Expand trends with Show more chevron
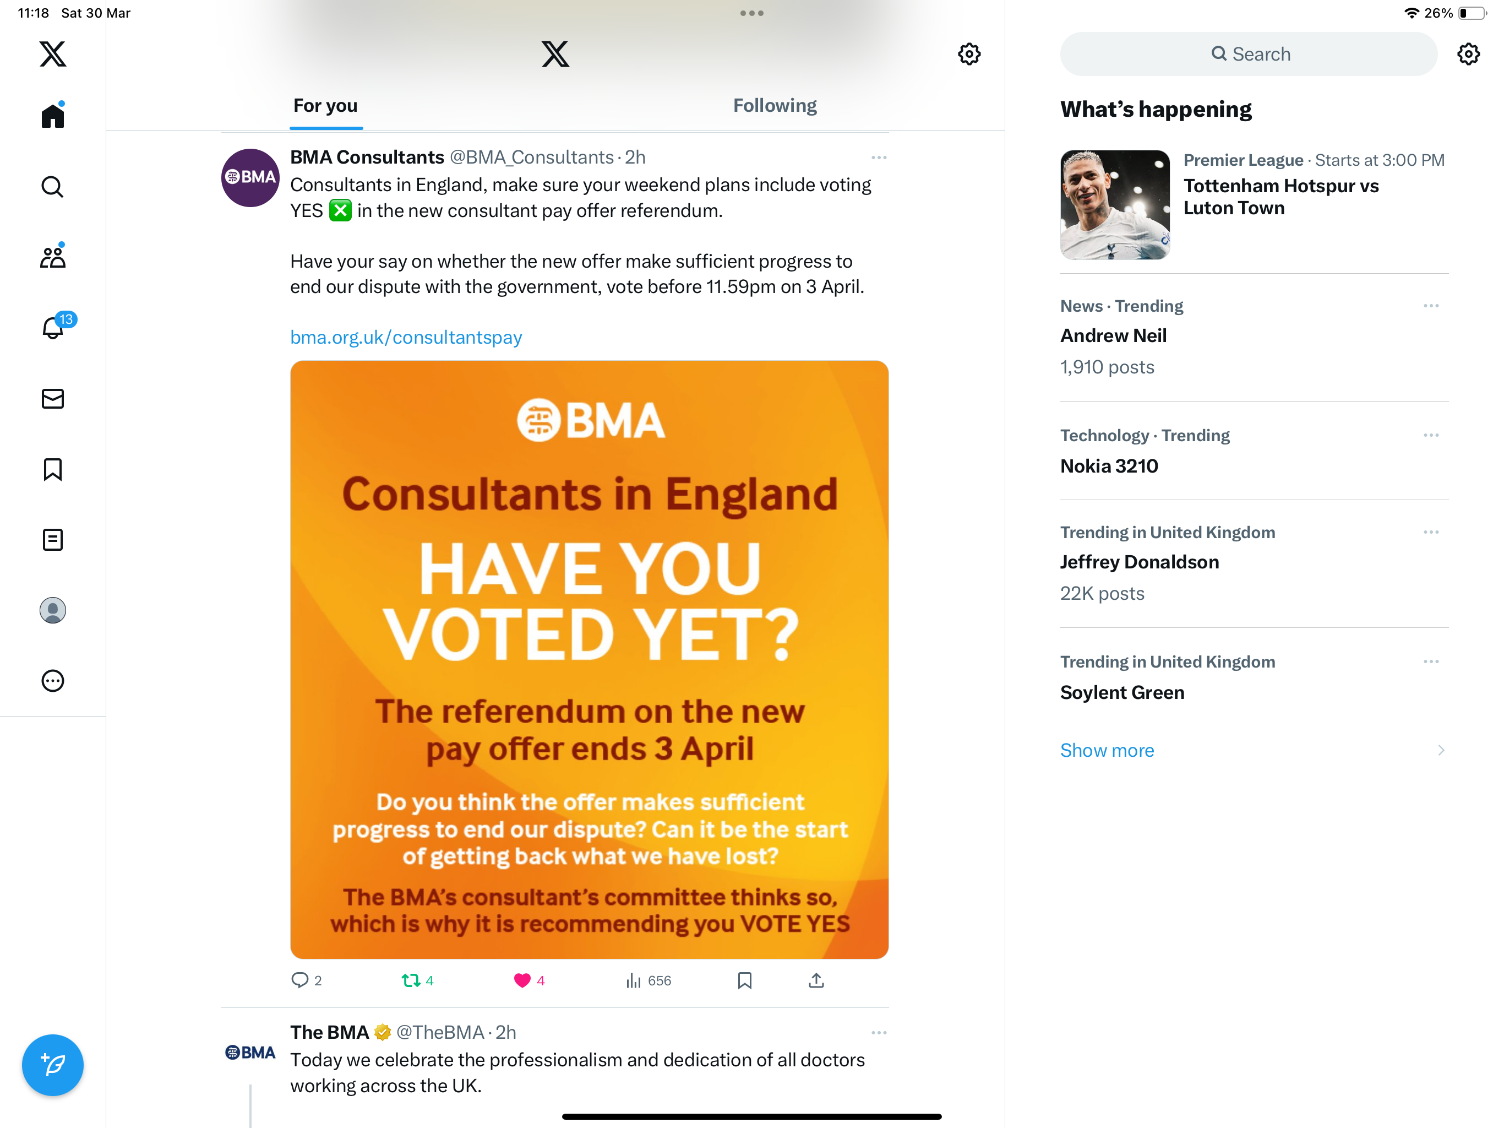Viewport: 1504px width, 1128px height. coord(1441,750)
